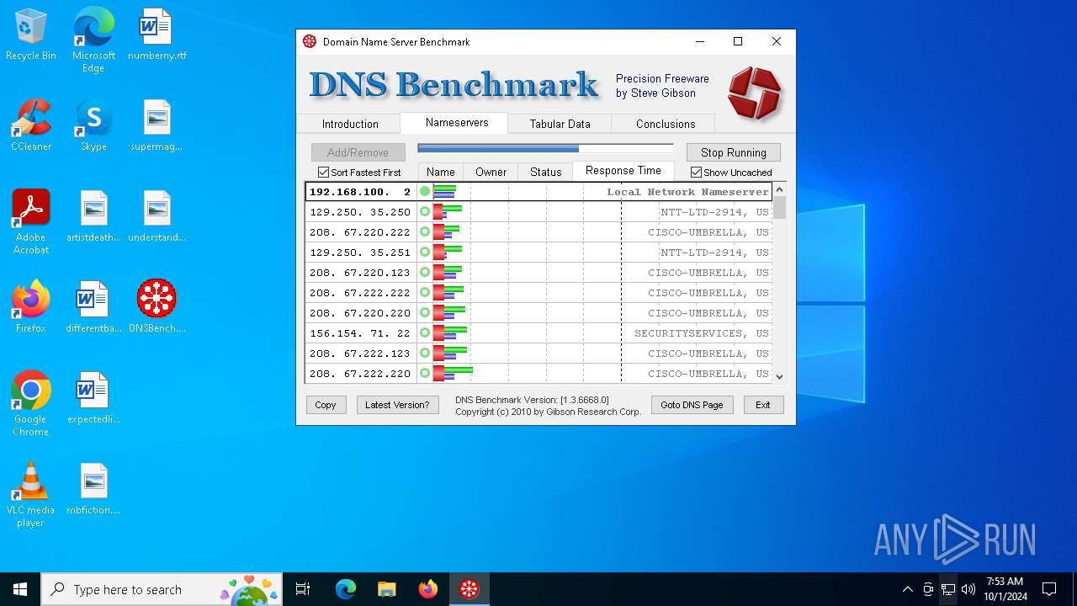Click the Add/Remove button
Screen dimensions: 1077x606
coord(358,152)
